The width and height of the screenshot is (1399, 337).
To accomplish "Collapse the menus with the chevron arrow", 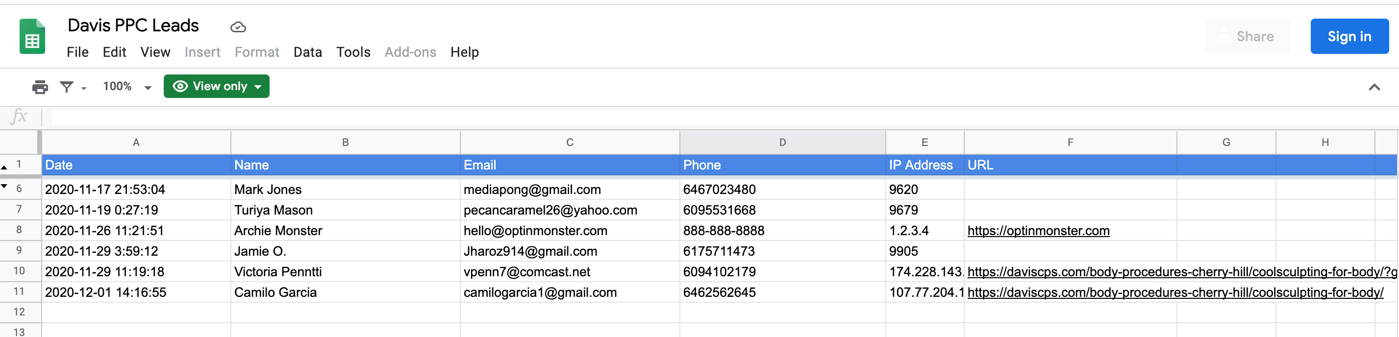I will 1374,87.
